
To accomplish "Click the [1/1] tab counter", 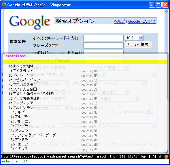I will point(133,156).
